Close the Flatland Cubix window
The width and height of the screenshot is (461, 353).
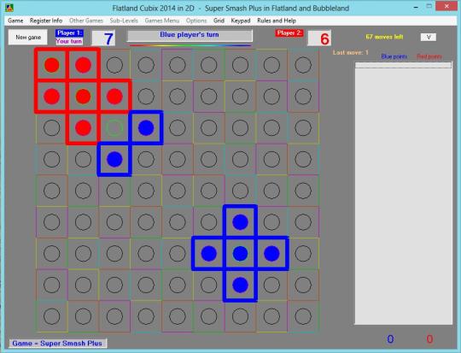click(x=446, y=6)
